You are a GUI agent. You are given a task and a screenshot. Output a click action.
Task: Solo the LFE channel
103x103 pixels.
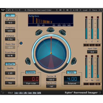tap(39, 93)
